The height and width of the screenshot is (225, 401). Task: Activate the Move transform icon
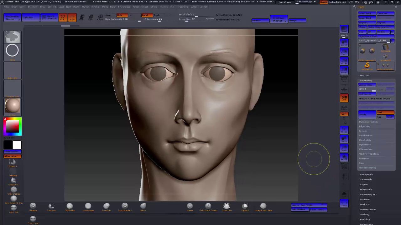pos(81,17)
